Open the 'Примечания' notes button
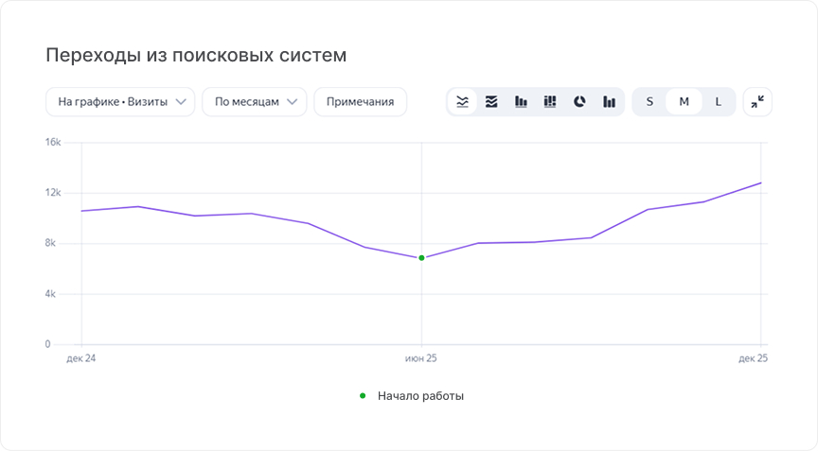Screen dimensions: 818x451 coord(360,101)
